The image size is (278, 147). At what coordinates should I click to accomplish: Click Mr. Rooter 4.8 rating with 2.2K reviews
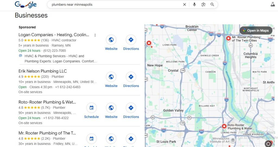(34, 139)
